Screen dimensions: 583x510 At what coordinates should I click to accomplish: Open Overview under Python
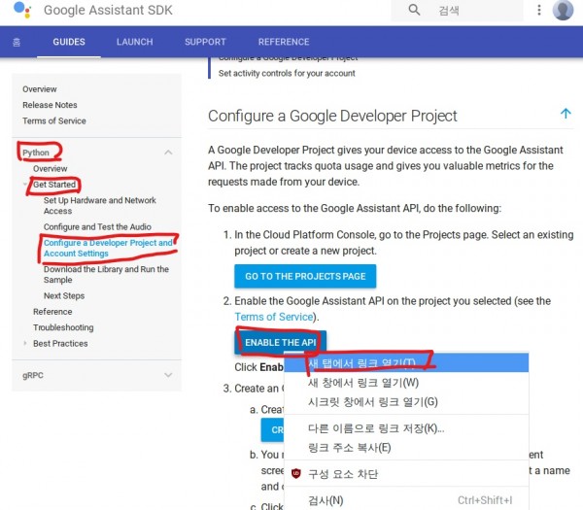coord(51,168)
